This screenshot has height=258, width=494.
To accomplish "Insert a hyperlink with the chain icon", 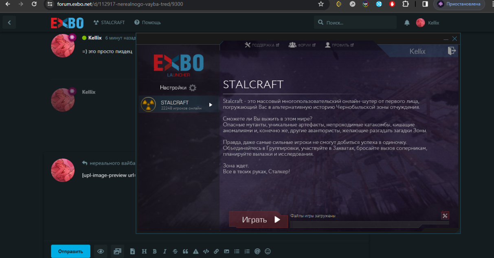I will [216, 251].
